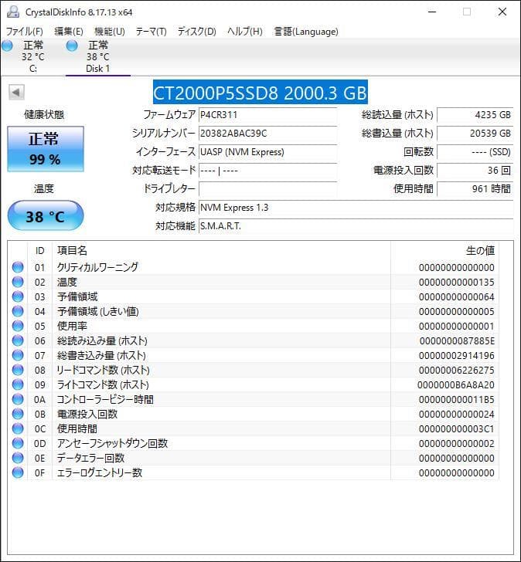Click the CrystalDiskInfo title bar app icon
The height and width of the screenshot is (562, 521).
(12, 12)
